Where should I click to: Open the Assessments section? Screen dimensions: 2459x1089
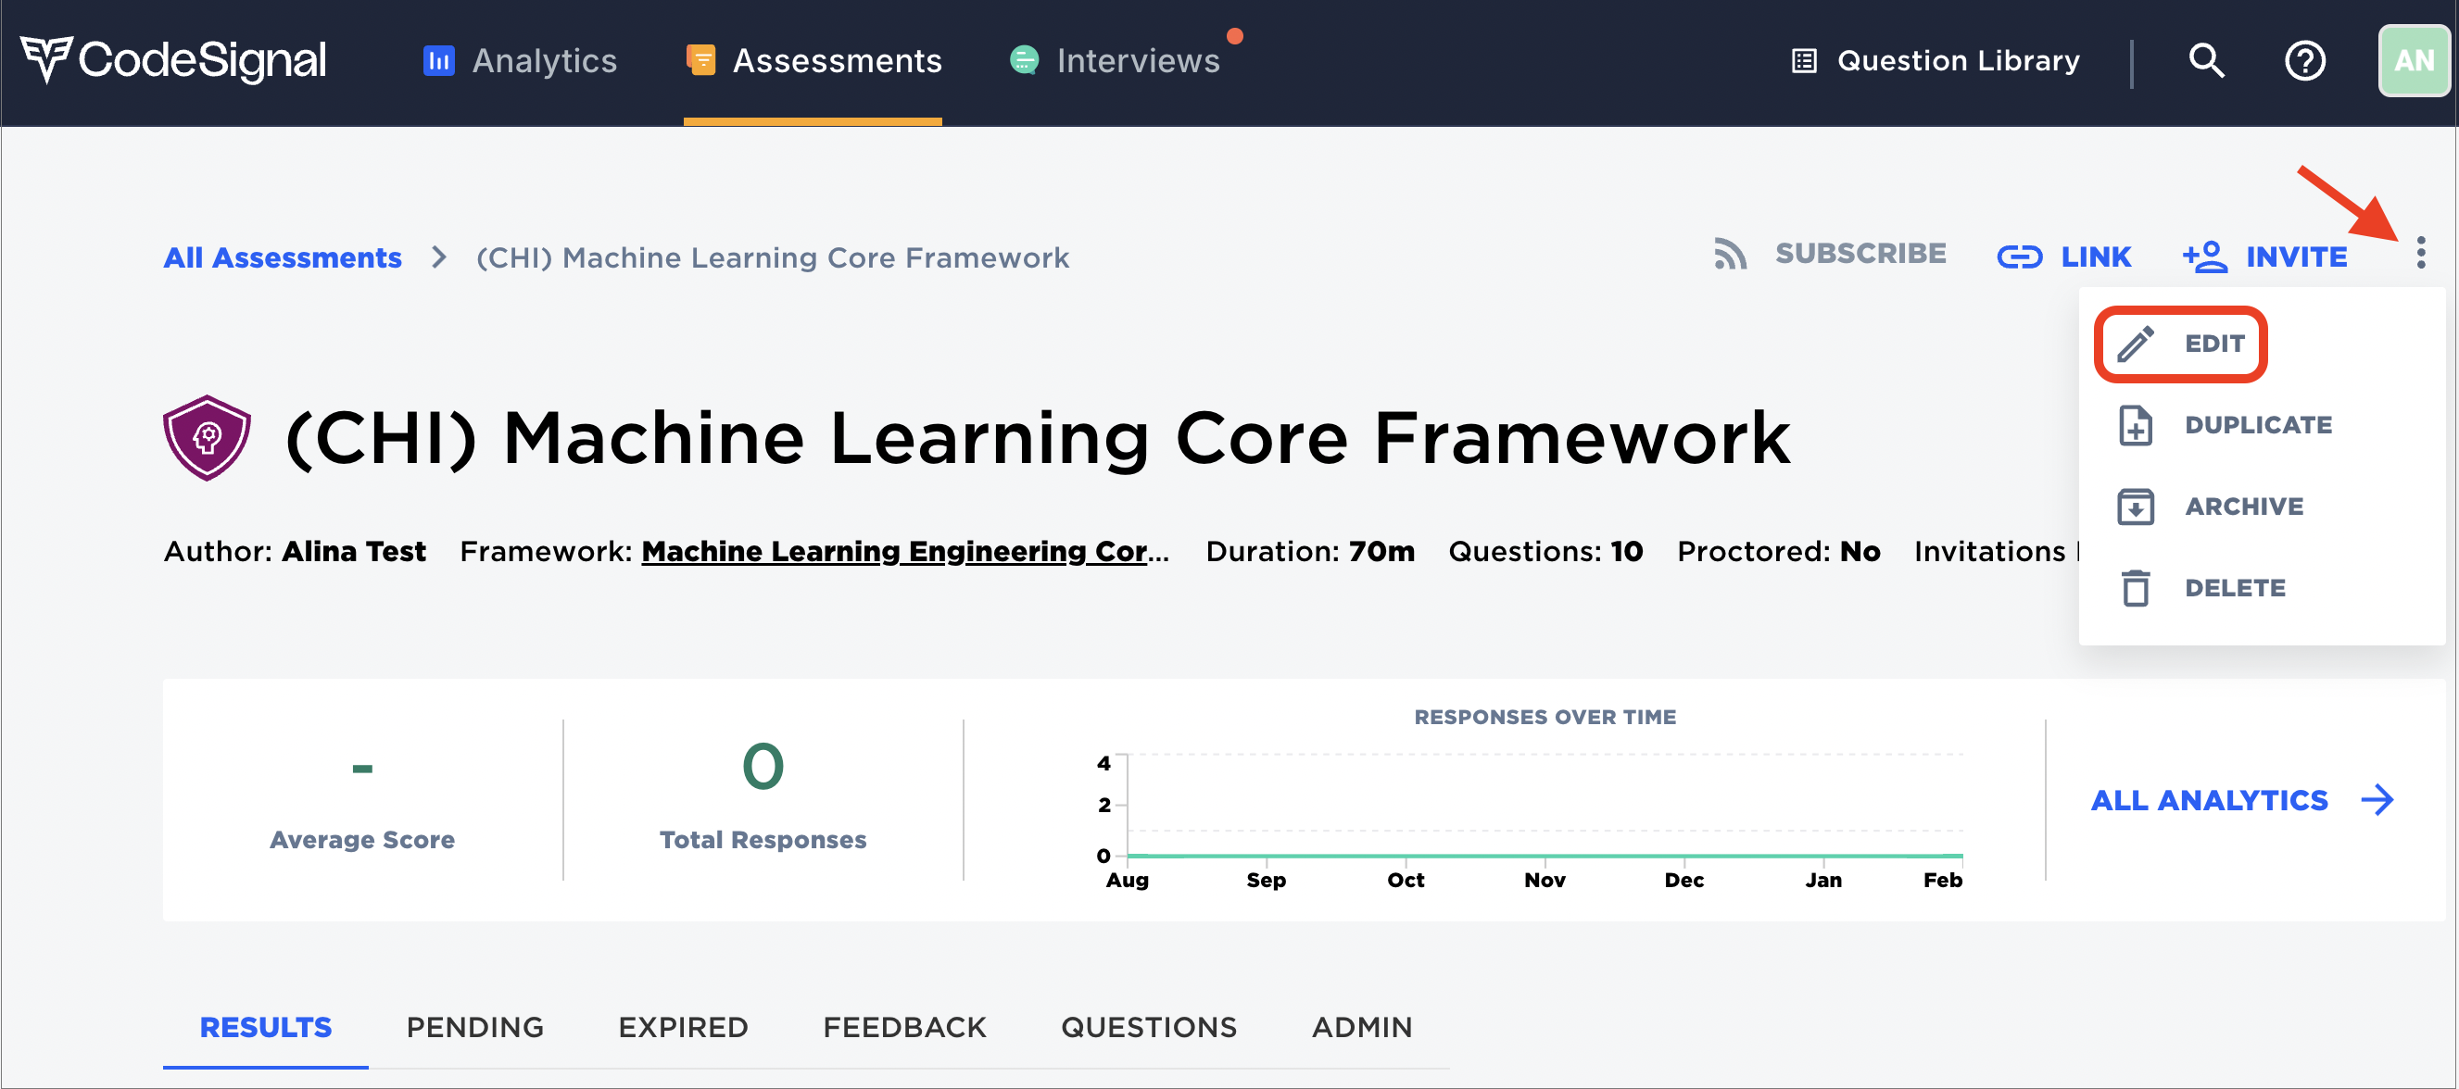point(813,60)
